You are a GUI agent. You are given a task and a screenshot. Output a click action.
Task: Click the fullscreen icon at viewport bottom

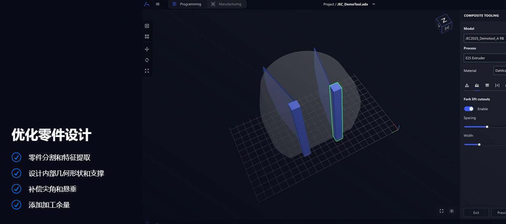click(x=441, y=211)
